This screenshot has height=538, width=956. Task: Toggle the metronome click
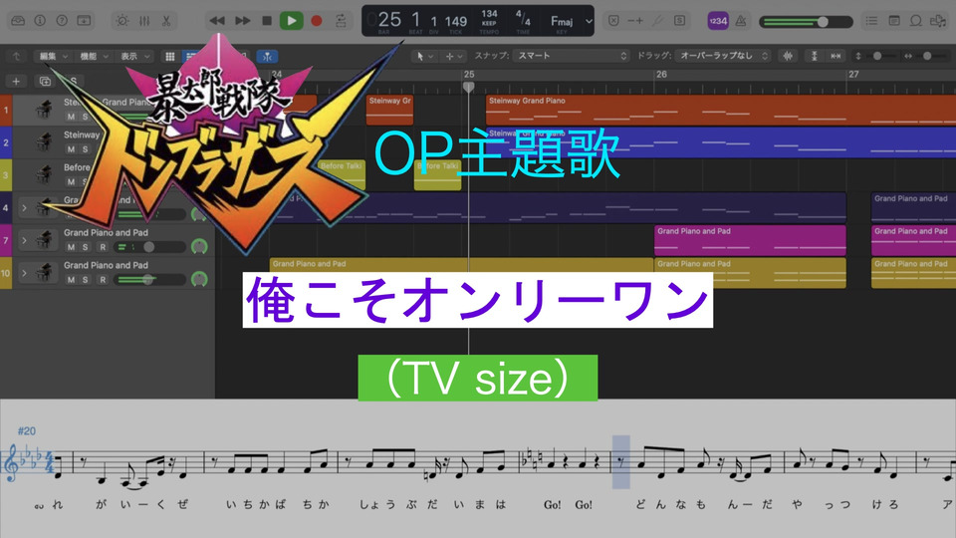740,21
